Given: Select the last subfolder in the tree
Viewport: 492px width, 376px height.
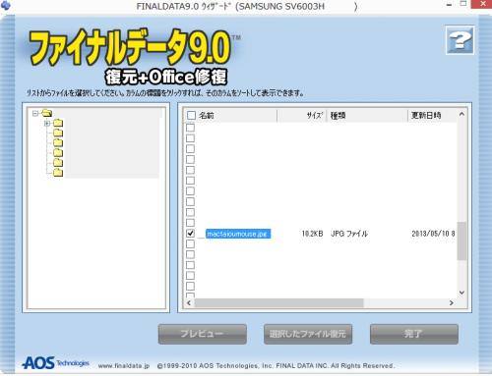Looking at the screenshot, I should pyautogui.click(x=58, y=173).
